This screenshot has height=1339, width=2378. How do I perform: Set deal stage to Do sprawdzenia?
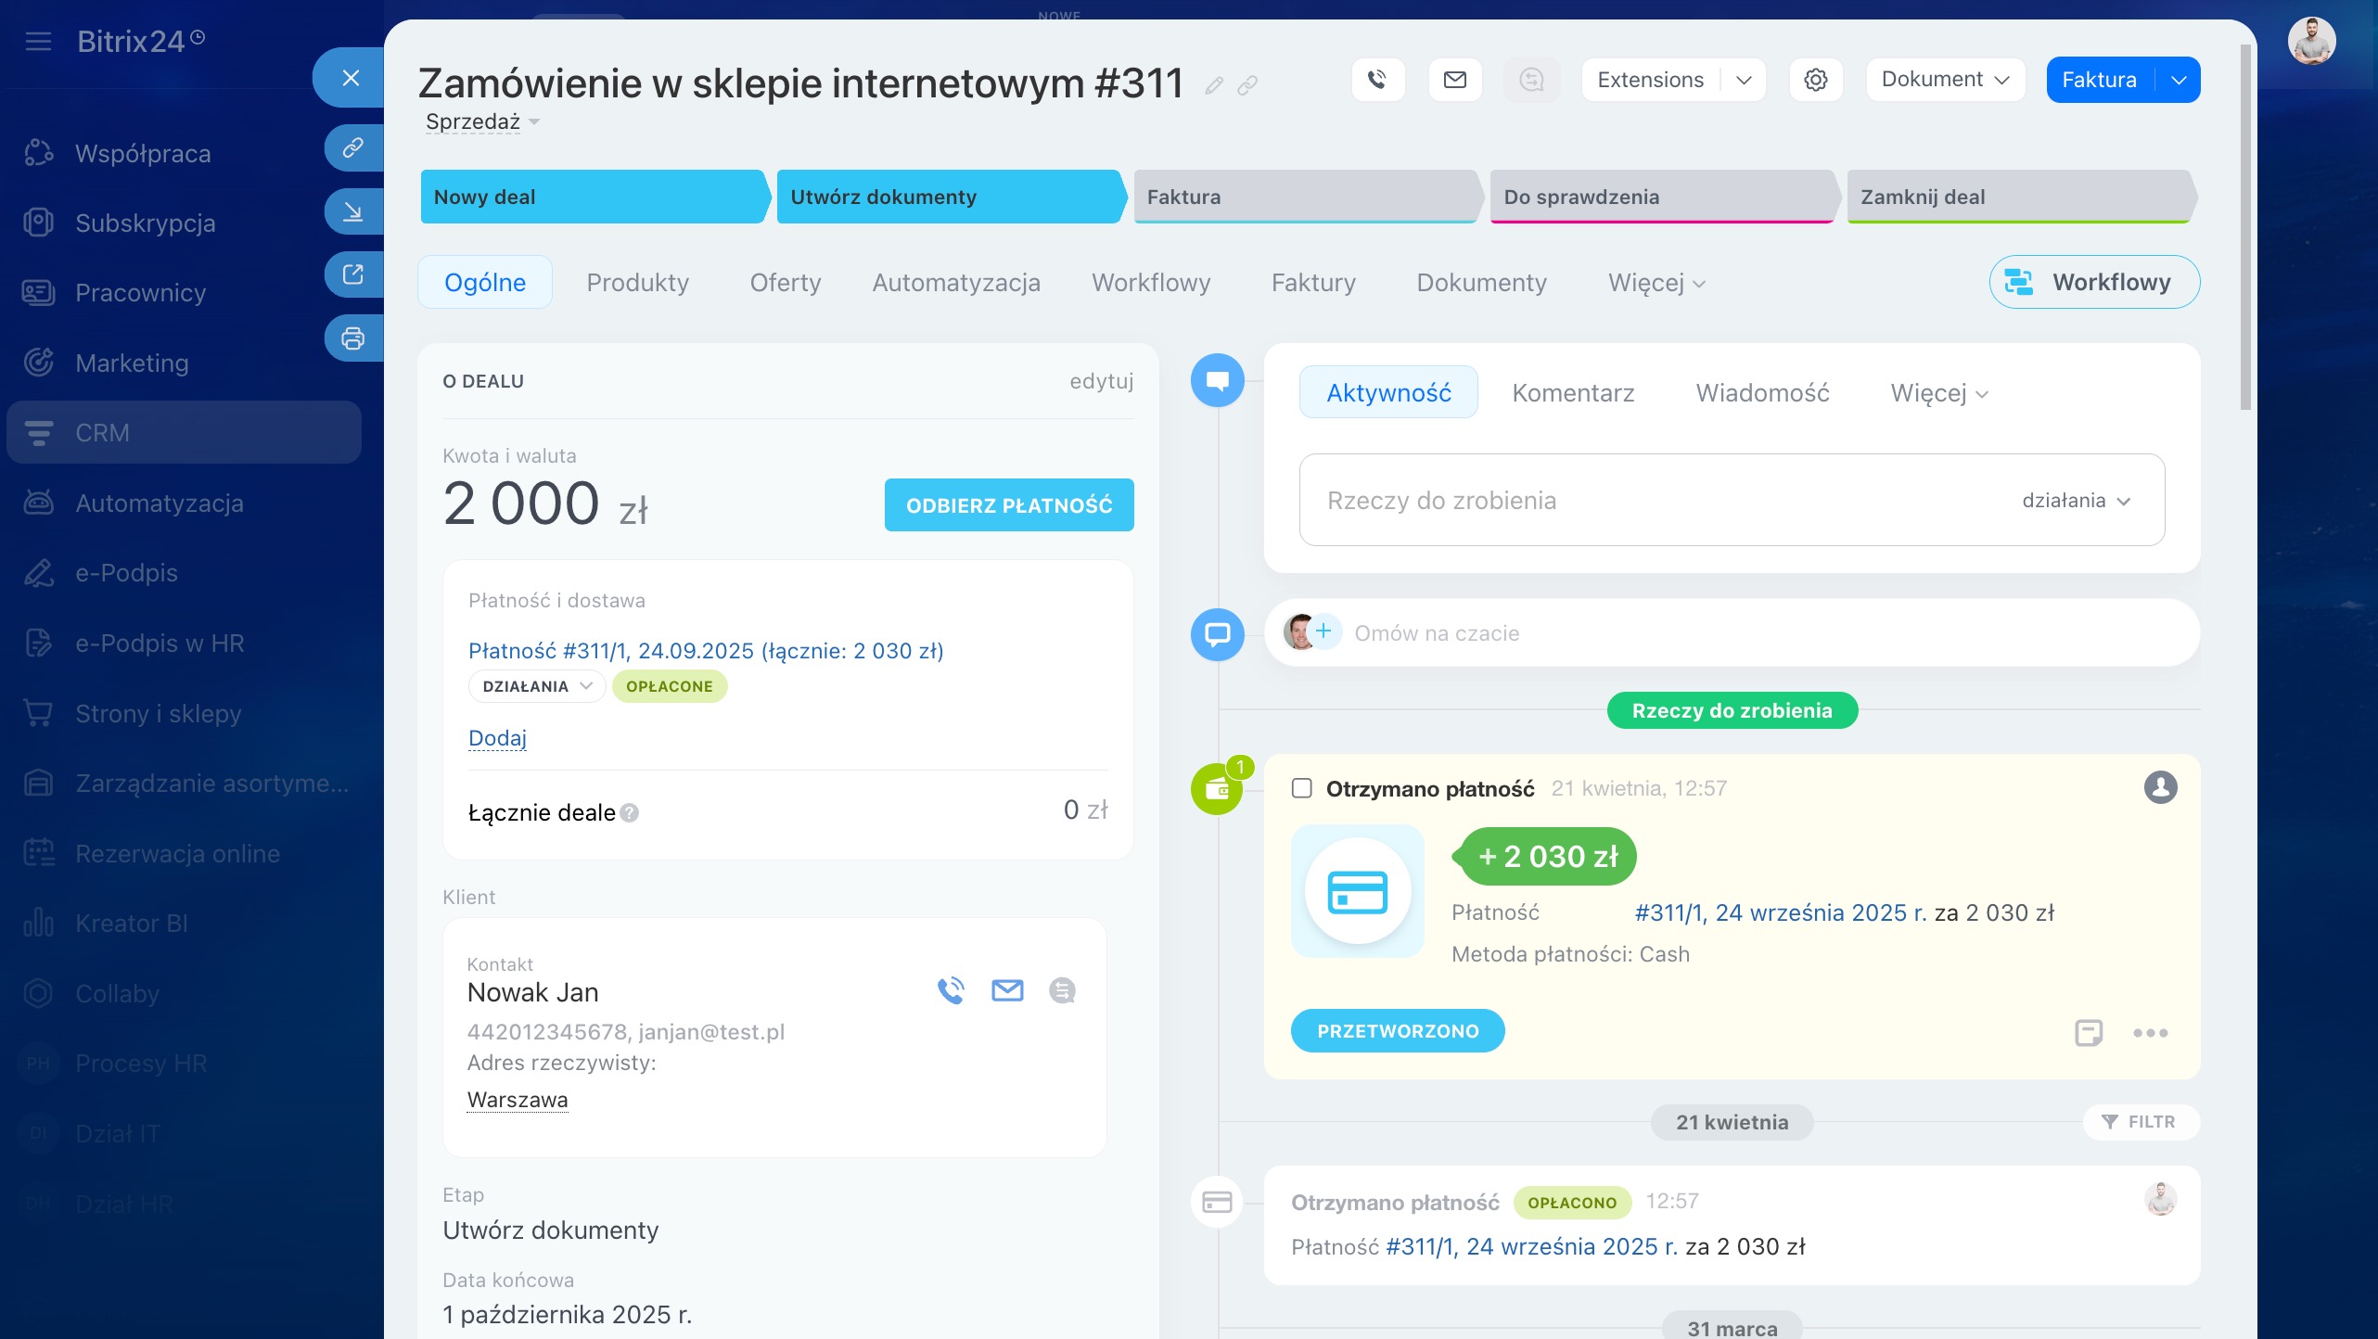[1660, 197]
